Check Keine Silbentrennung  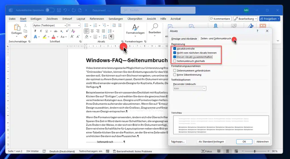tap(174, 75)
